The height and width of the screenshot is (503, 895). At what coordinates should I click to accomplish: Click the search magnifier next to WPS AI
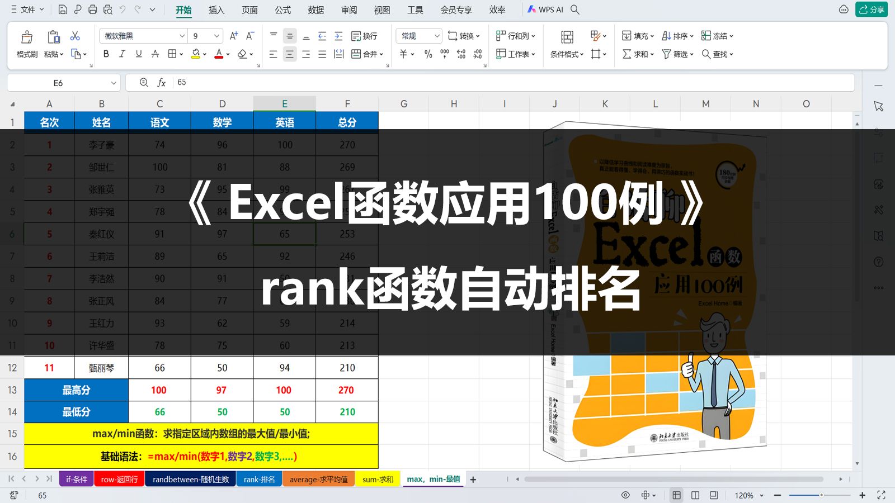pyautogui.click(x=575, y=10)
